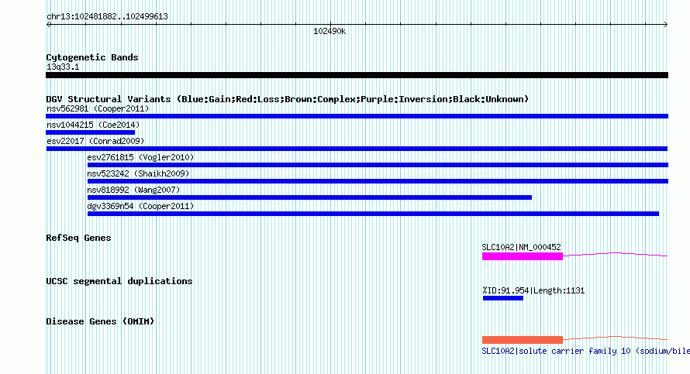Viewport: 690px width, 374px height.
Task: Click the blue bar for nsv562981 variant
Action: (357, 116)
